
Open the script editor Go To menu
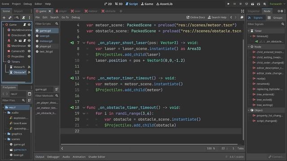[x=65, y=17]
